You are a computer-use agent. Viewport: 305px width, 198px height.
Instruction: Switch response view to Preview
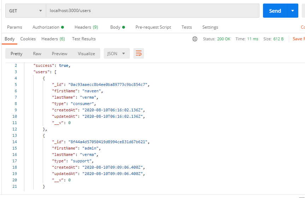click(x=59, y=54)
